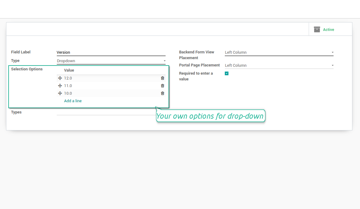360x209 pixels.
Task: Click the Types field input
Action: click(x=105, y=112)
